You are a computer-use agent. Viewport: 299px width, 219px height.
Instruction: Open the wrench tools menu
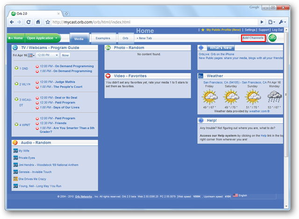pyautogui.click(x=282, y=22)
